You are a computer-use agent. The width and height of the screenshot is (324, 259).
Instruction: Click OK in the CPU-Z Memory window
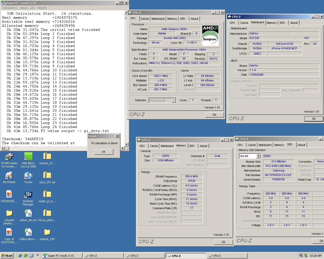coord(224,242)
